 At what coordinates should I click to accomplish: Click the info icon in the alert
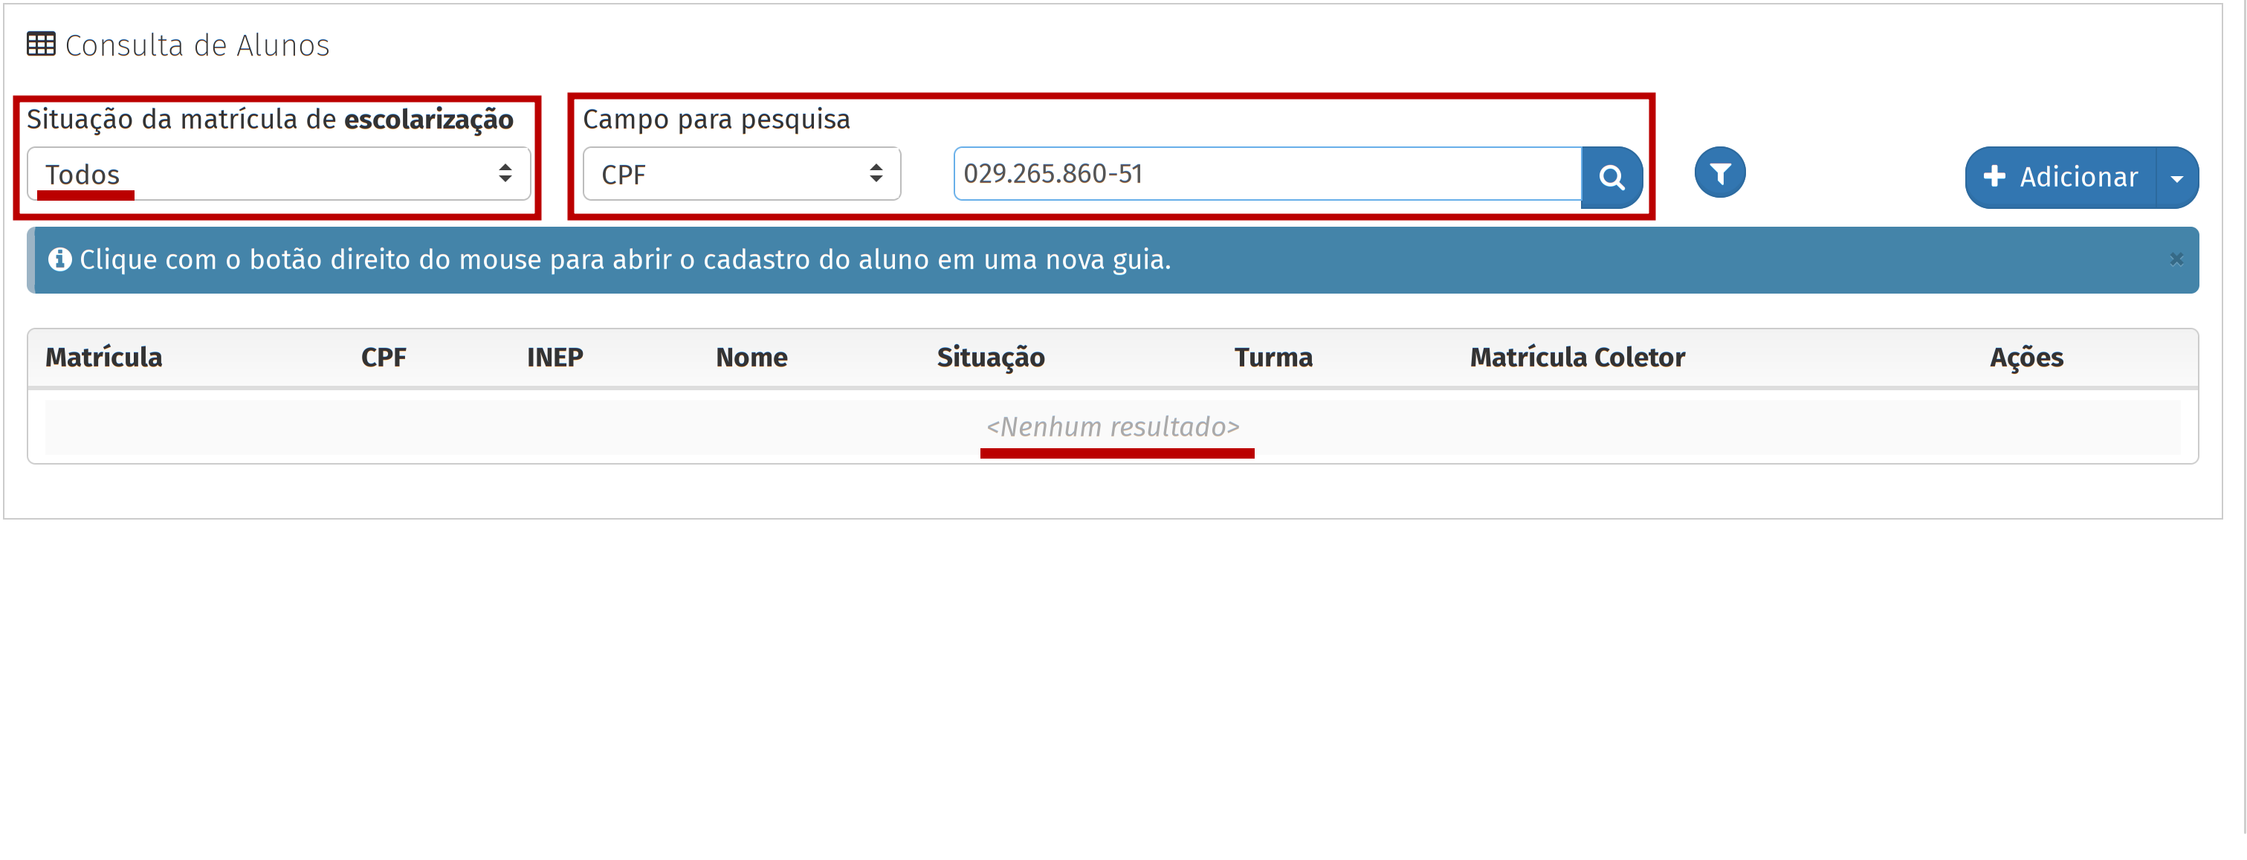click(x=59, y=259)
